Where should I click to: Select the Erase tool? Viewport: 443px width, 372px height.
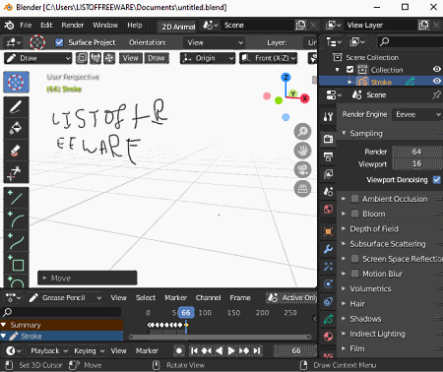(16, 151)
